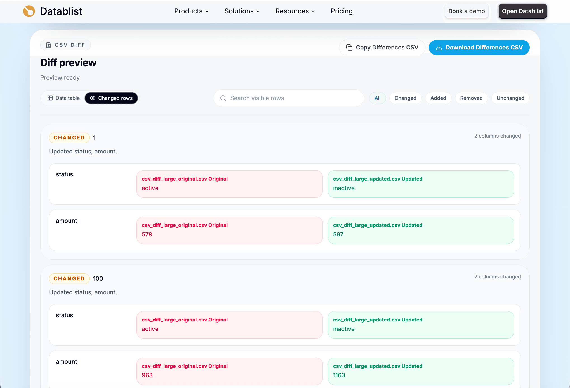Click the eye icon in Changed rows
Viewport: 570px width, 388px height.
pos(93,98)
